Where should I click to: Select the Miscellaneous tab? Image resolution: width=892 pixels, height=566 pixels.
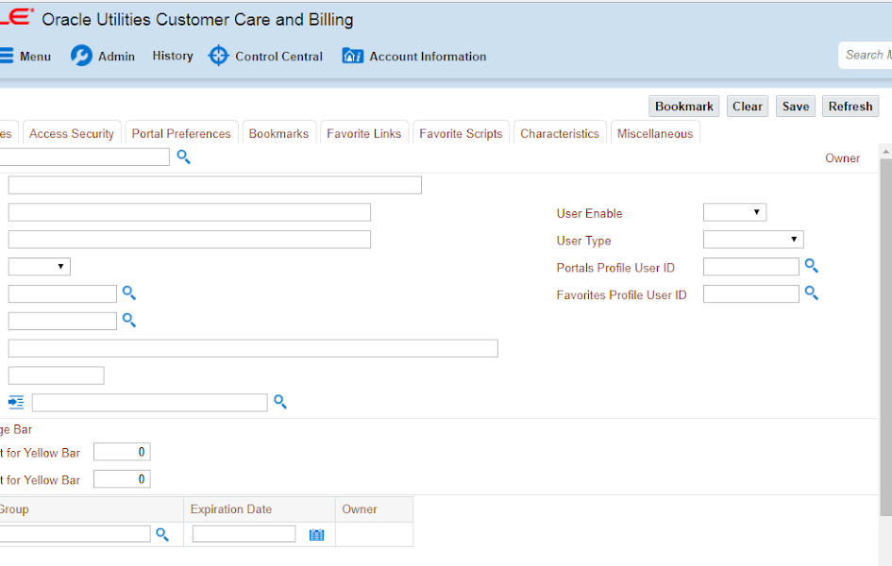pos(655,133)
